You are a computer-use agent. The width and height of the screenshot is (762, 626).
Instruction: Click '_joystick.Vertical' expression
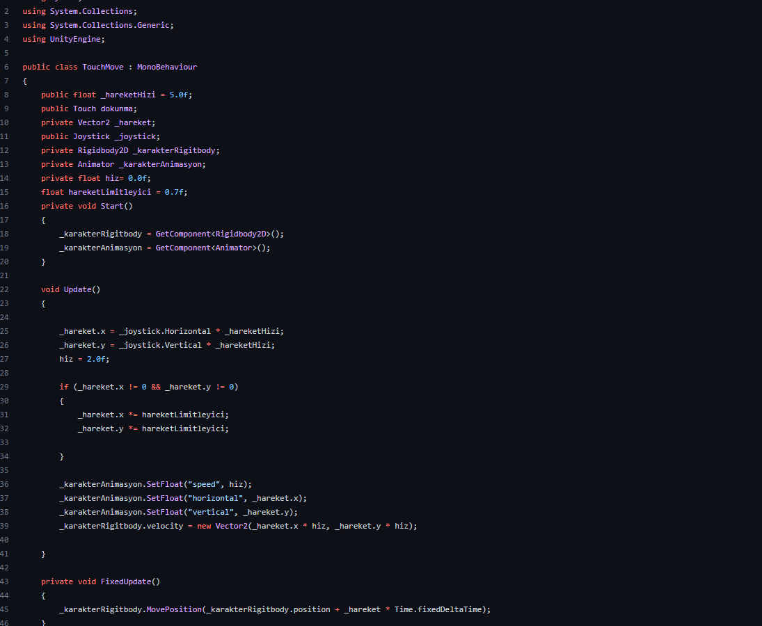click(x=160, y=345)
